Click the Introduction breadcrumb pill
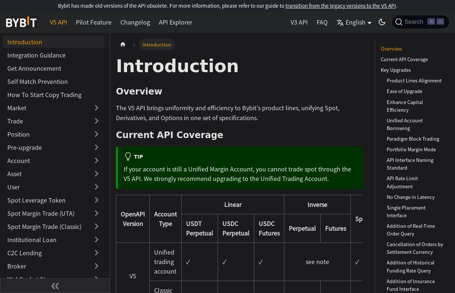The width and height of the screenshot is (455, 293). (157, 44)
